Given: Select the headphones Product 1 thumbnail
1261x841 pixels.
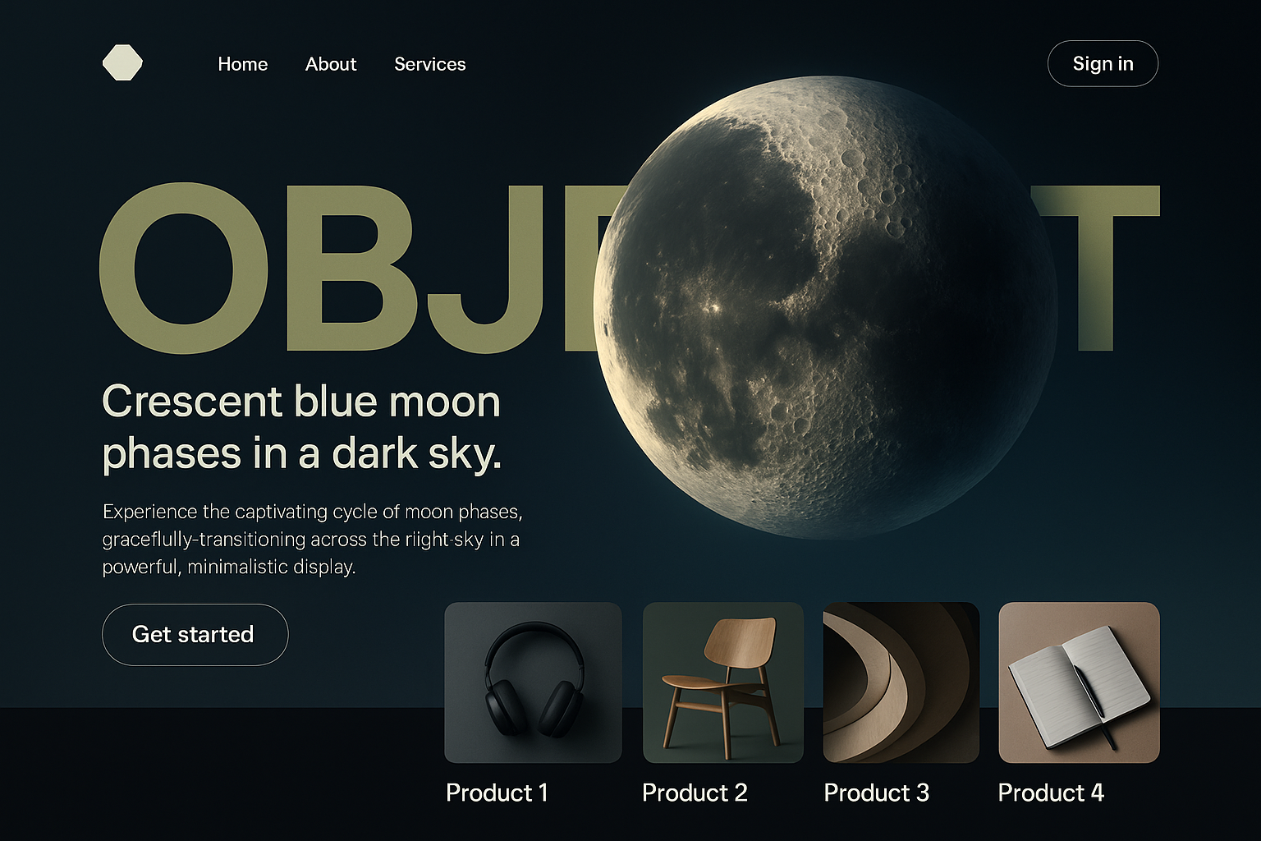Looking at the screenshot, I should tap(533, 682).
